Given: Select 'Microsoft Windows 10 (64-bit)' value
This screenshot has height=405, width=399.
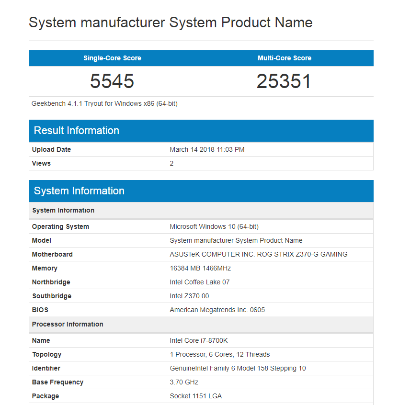Looking at the screenshot, I should (x=214, y=227).
